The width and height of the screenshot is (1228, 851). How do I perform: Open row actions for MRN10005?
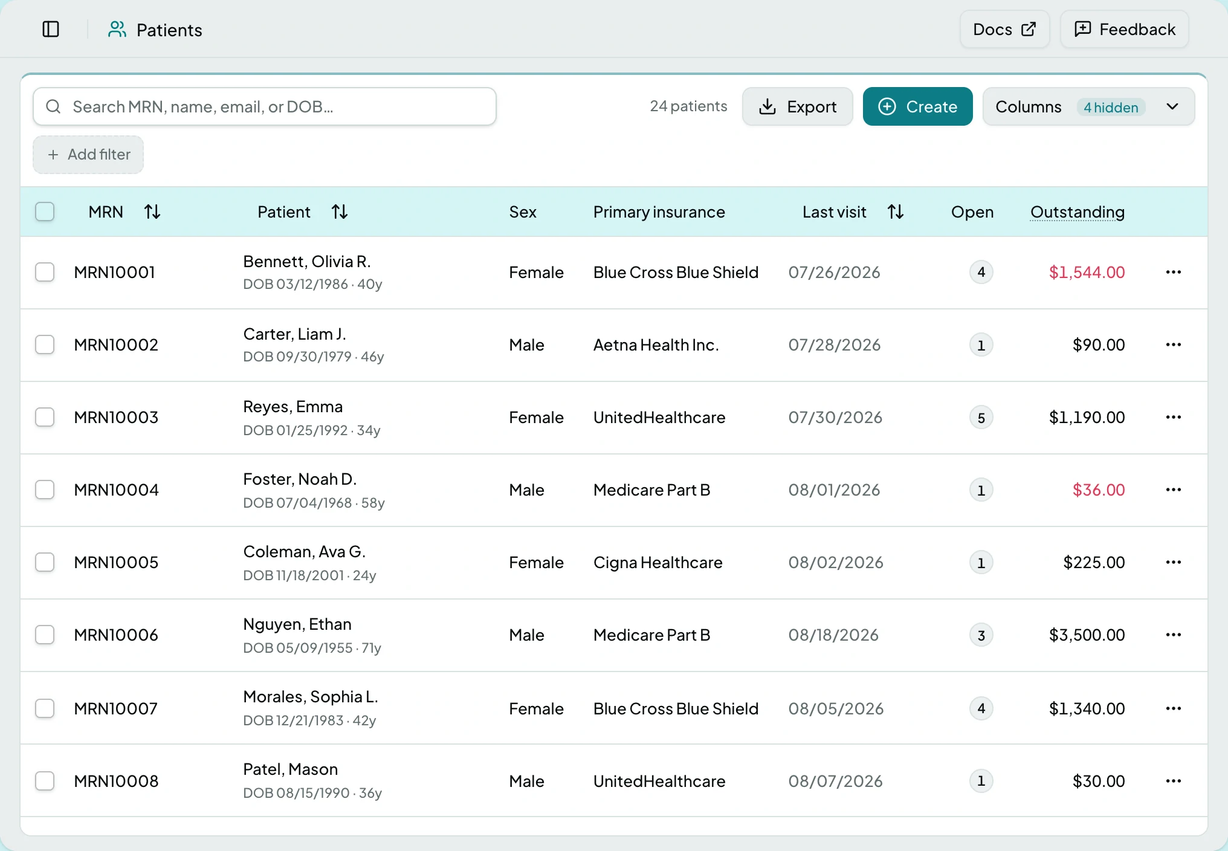(x=1174, y=562)
